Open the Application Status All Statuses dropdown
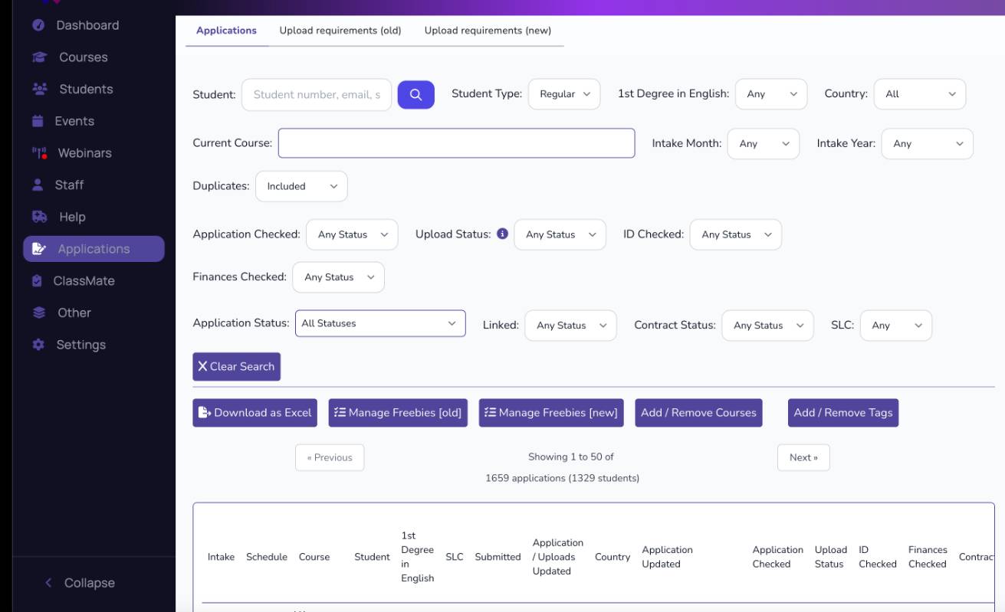 click(x=380, y=323)
